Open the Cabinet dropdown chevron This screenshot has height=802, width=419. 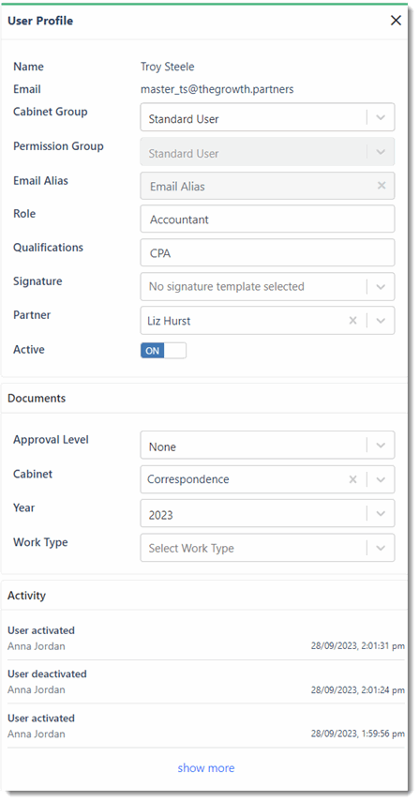pyautogui.click(x=381, y=479)
